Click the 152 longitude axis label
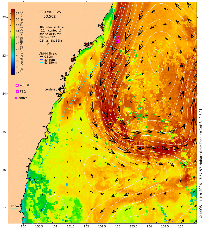 pyautogui.click(x=86, y=226)
